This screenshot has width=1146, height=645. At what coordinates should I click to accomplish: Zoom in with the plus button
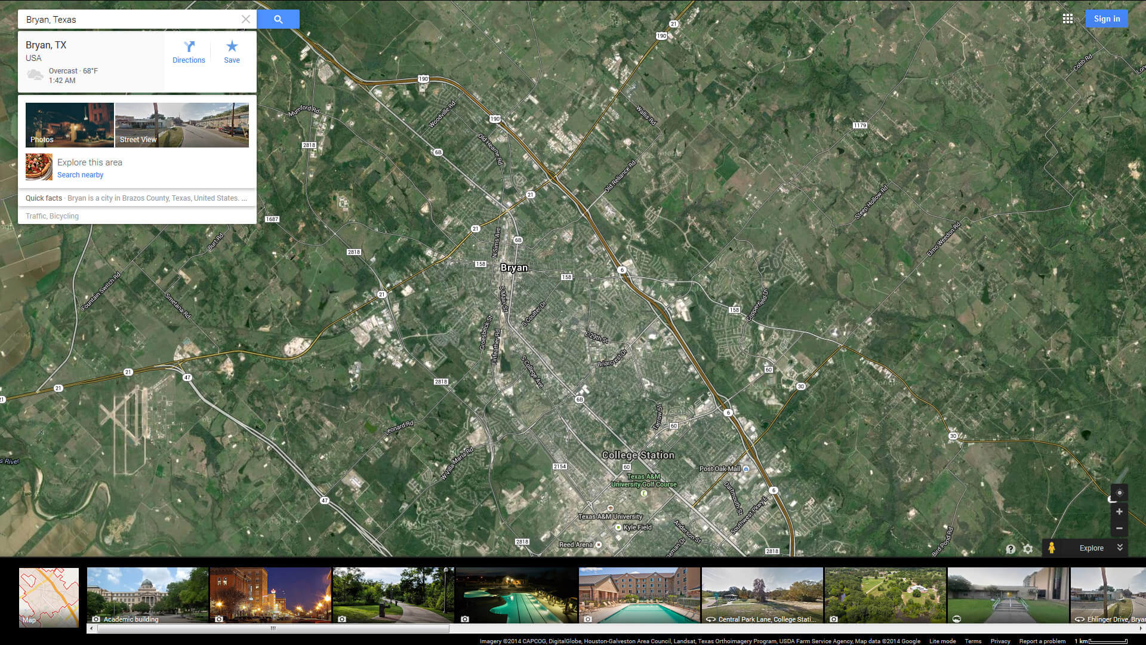(x=1119, y=512)
